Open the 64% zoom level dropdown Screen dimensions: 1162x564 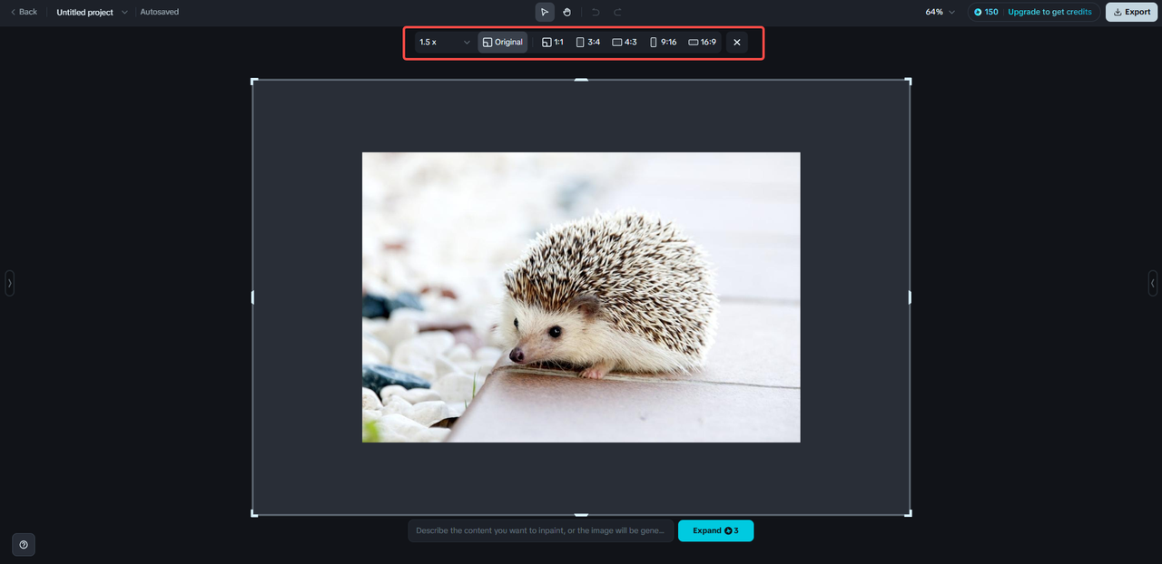pos(940,12)
